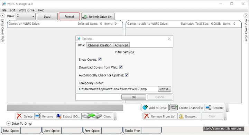
Task: Minimize the WBFS Manager window
Action: [221, 4]
